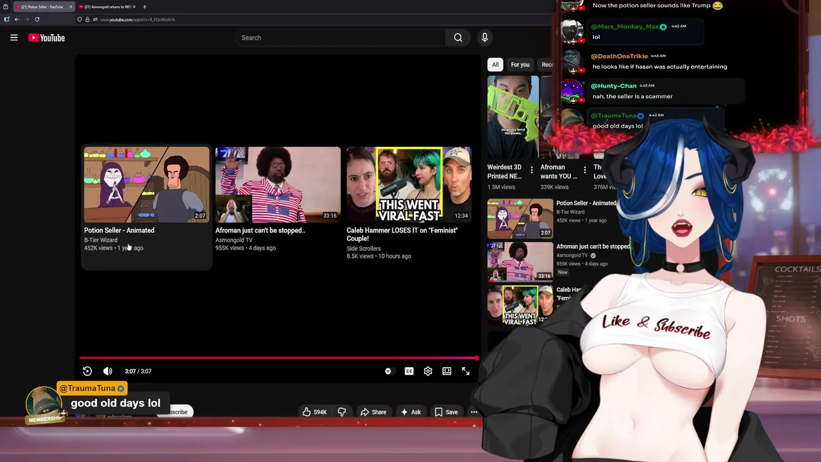Go back in browser history
Viewport: 821px width, 462px height.
tap(17, 20)
